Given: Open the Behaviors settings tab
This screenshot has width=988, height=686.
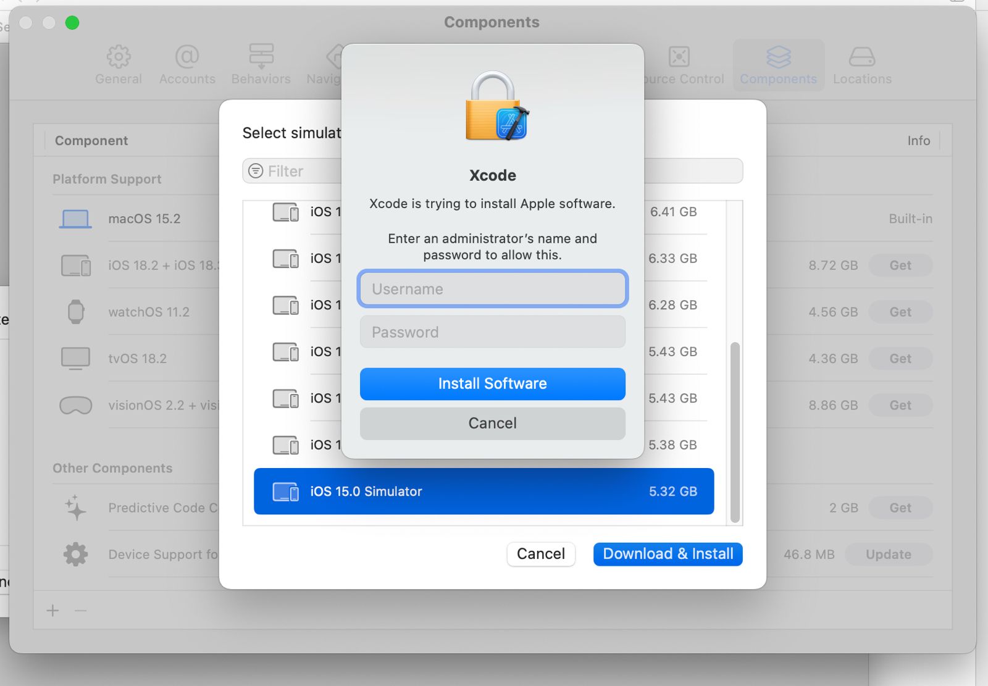Looking at the screenshot, I should tap(261, 65).
